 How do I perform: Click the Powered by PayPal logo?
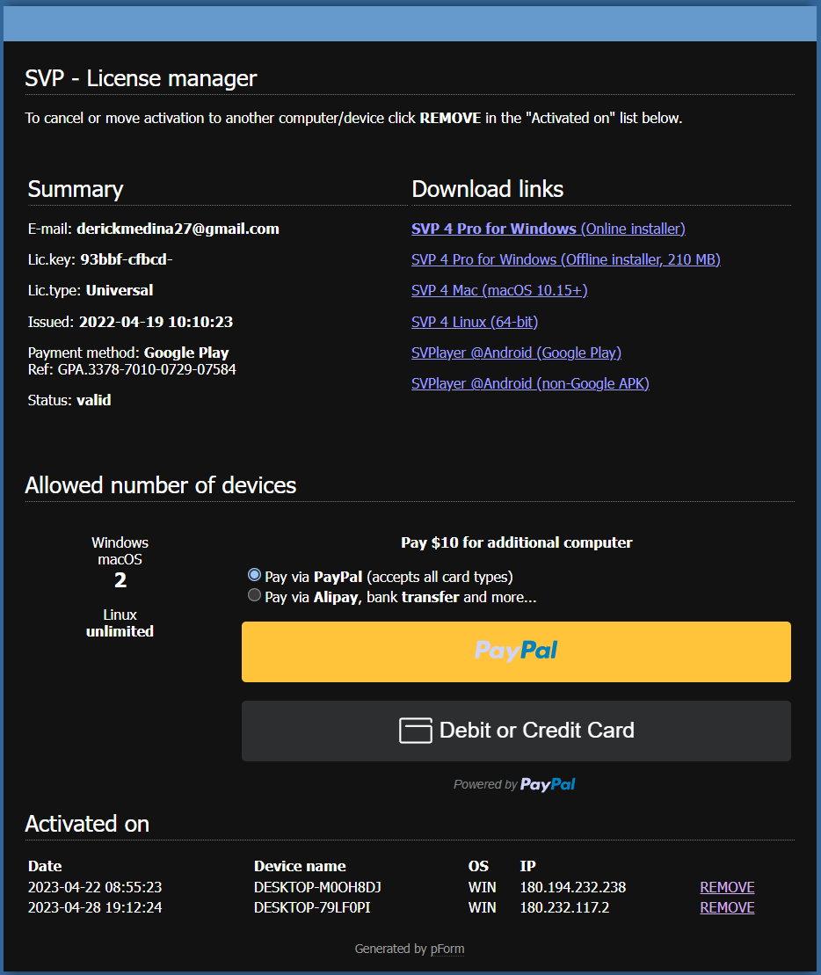[x=548, y=784]
